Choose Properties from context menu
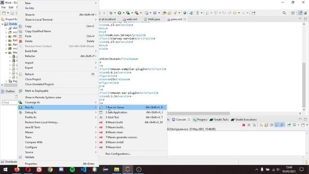This screenshot has height=174, width=309. (x=58, y=164)
